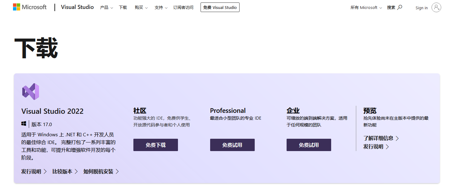Open 发行说明 below Visual Studio 2022 description
The image size is (450, 189).
pyautogui.click(x=34, y=171)
